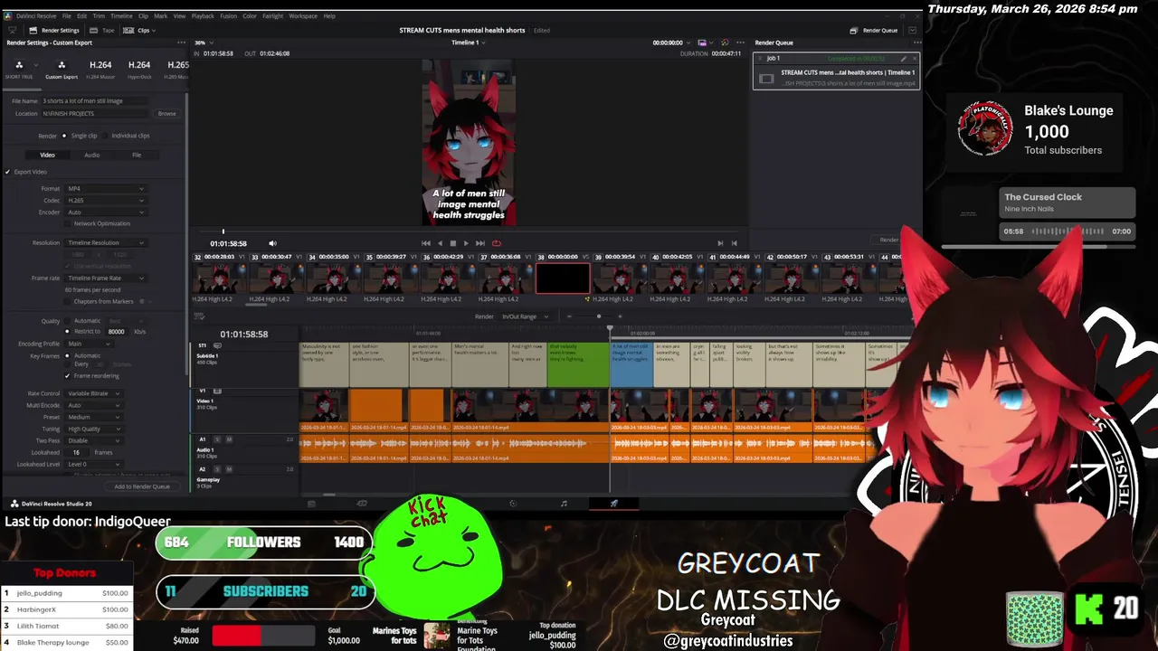Go to next clip button
This screenshot has height=651, width=1158.
(x=720, y=243)
